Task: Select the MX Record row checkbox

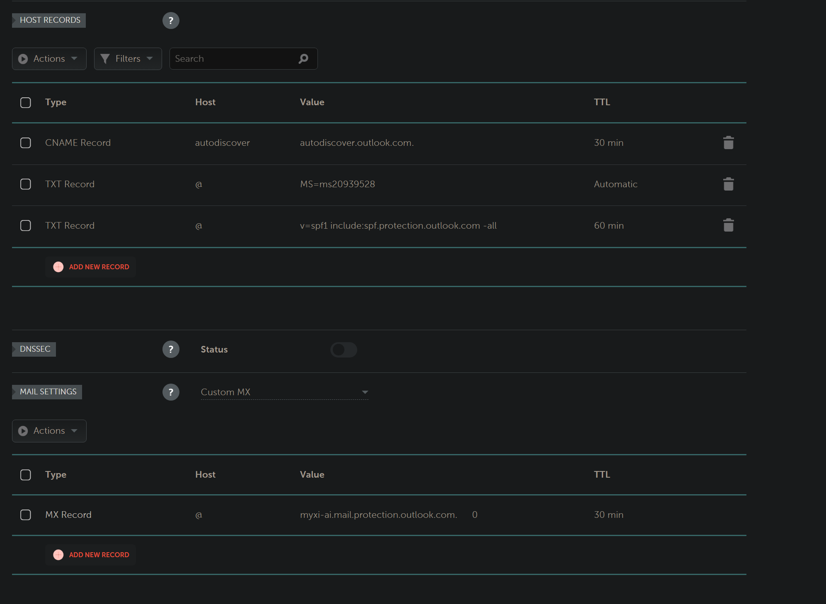Action: (26, 515)
